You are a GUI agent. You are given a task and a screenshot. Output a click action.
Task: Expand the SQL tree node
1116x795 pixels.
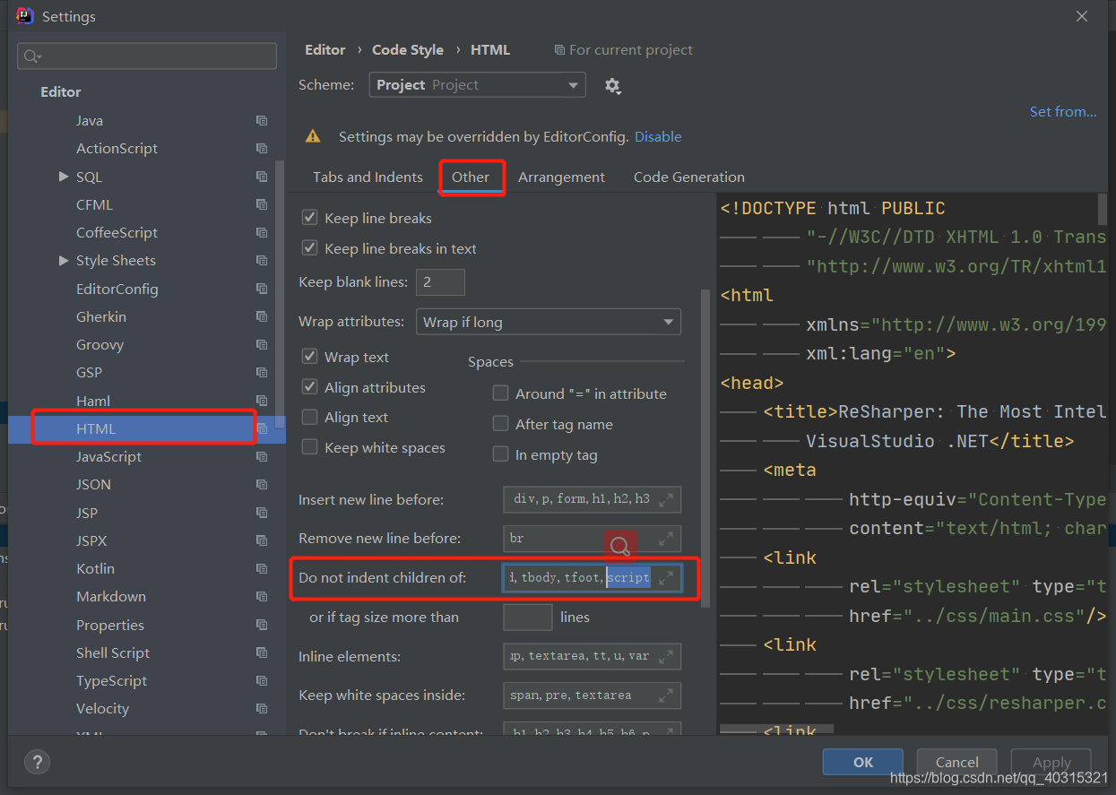(x=64, y=177)
